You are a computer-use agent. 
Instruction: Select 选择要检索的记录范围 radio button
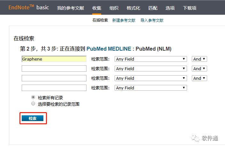(x=33, y=103)
